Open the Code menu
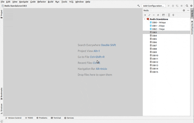Screen dimensions: 194x123 coord(33,2)
